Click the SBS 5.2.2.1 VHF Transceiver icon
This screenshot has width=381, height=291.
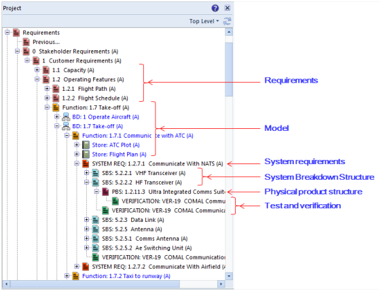[96, 173]
